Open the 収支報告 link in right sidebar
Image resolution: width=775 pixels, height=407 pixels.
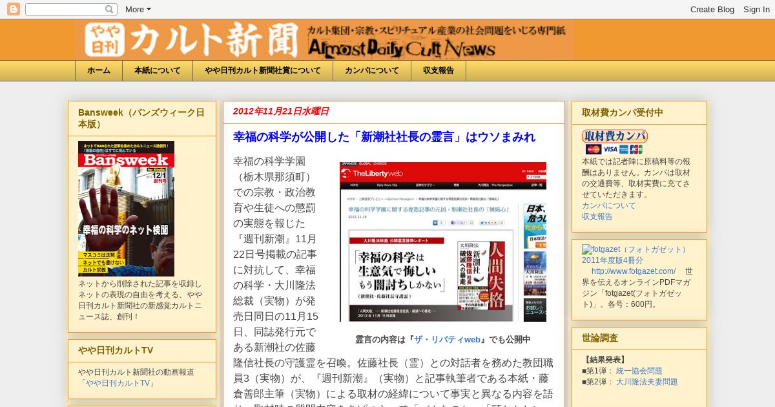point(597,216)
